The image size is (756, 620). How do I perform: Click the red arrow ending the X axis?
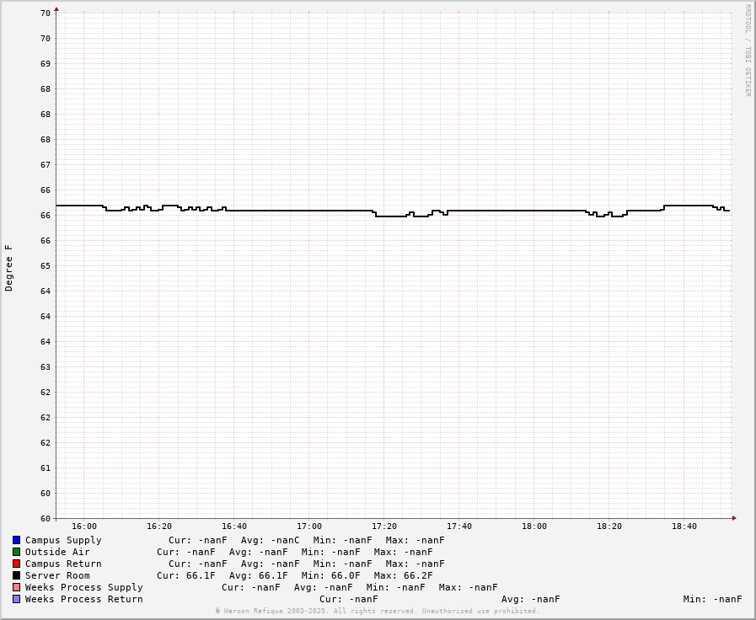click(x=734, y=518)
